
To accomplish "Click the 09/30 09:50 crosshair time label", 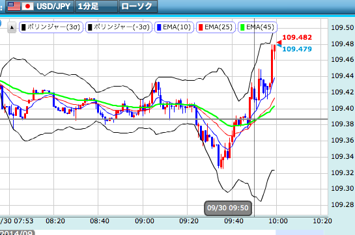I will pos(228,208).
